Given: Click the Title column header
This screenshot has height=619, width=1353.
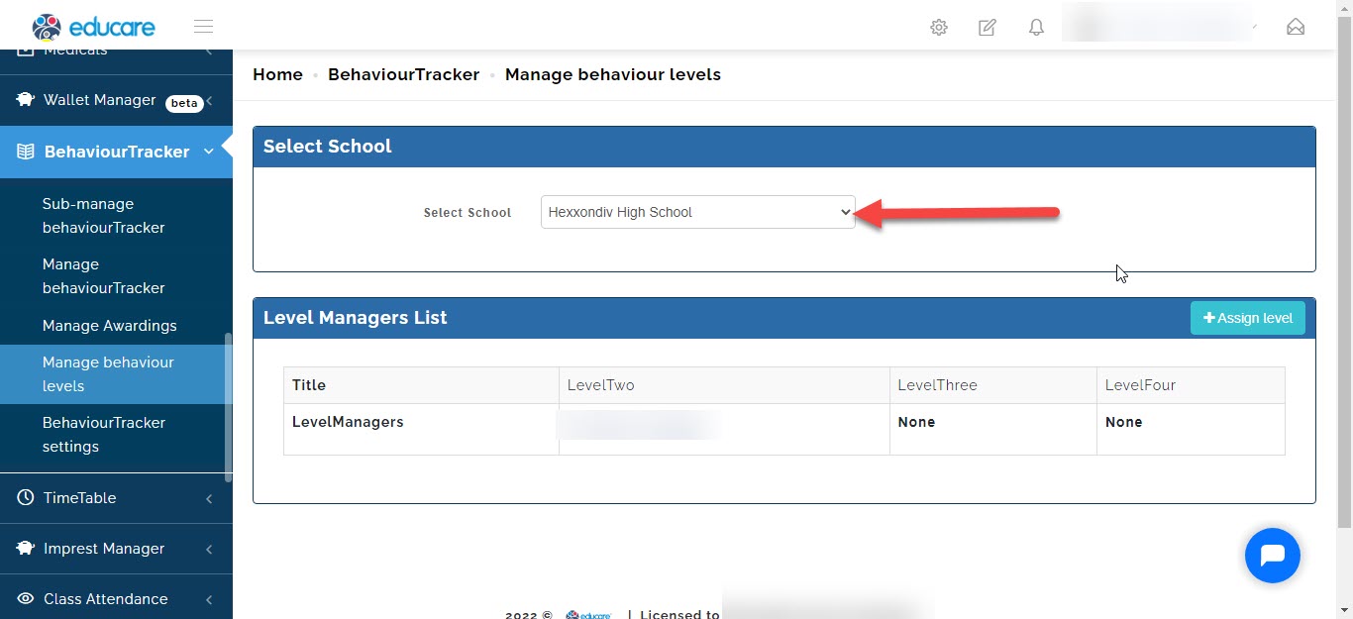Looking at the screenshot, I should [x=421, y=385].
